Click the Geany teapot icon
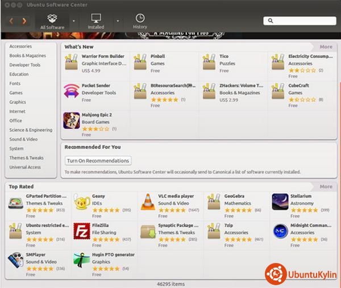Viewport: 341px width, 288px height. (x=81, y=202)
